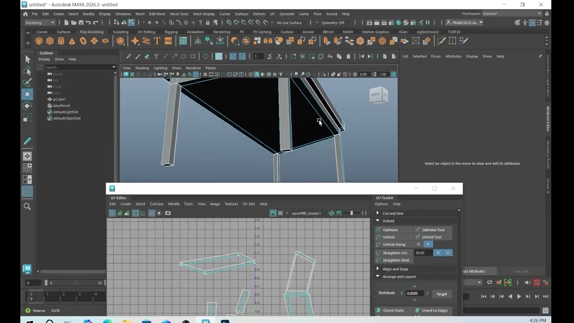
Task: Create a polygon cone from shelf
Action: click(72, 41)
